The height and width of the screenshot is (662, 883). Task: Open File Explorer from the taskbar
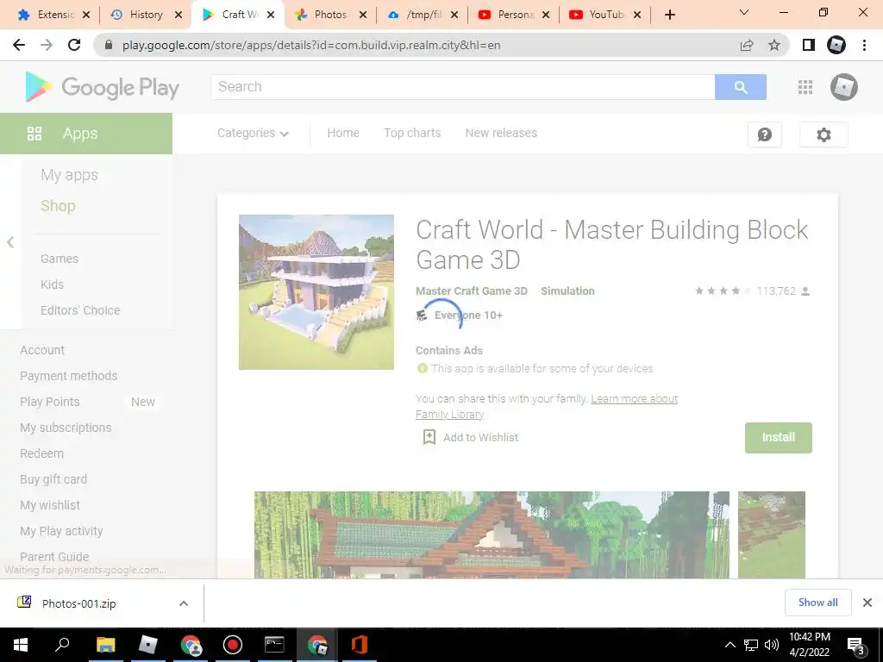[105, 645]
